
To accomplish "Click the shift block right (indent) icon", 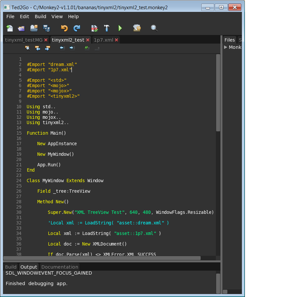I will (x=72, y=48).
